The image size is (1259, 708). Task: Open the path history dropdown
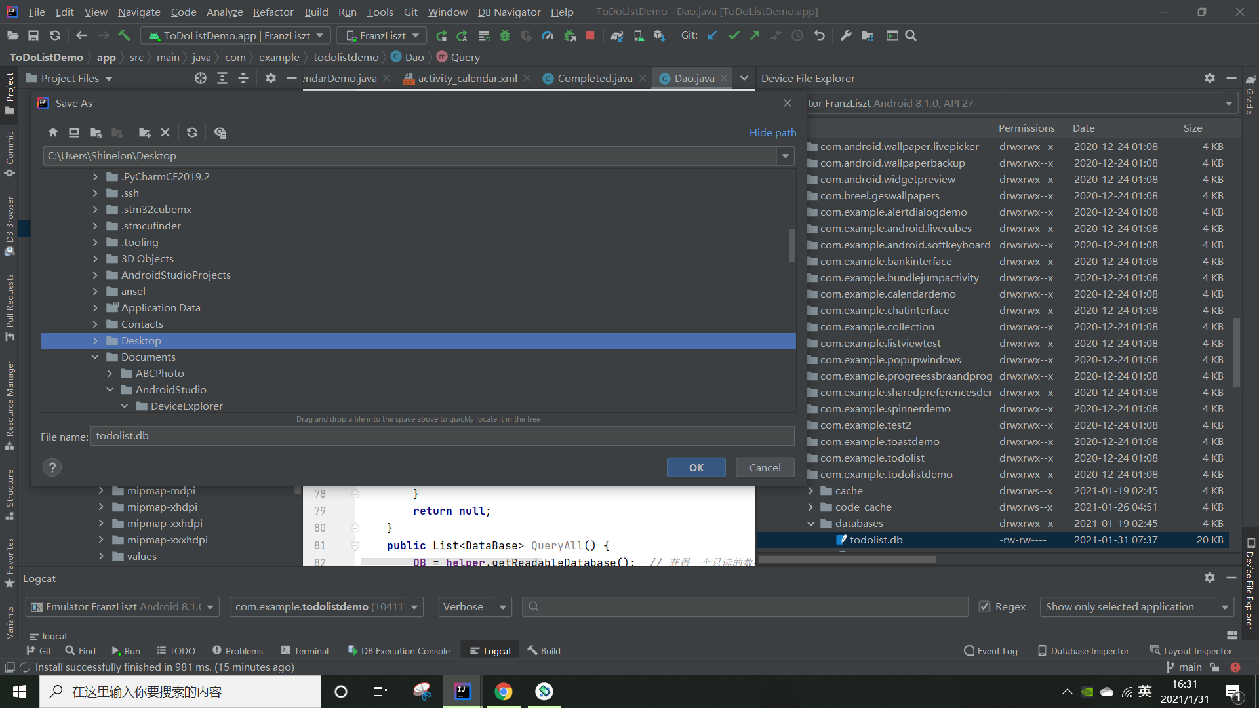785,156
